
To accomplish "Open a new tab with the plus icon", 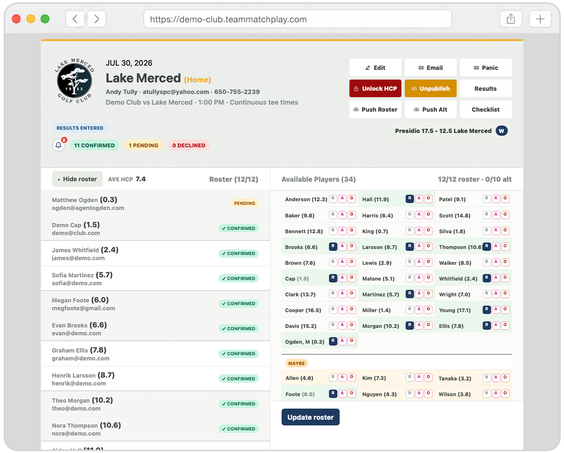I will pyautogui.click(x=540, y=19).
